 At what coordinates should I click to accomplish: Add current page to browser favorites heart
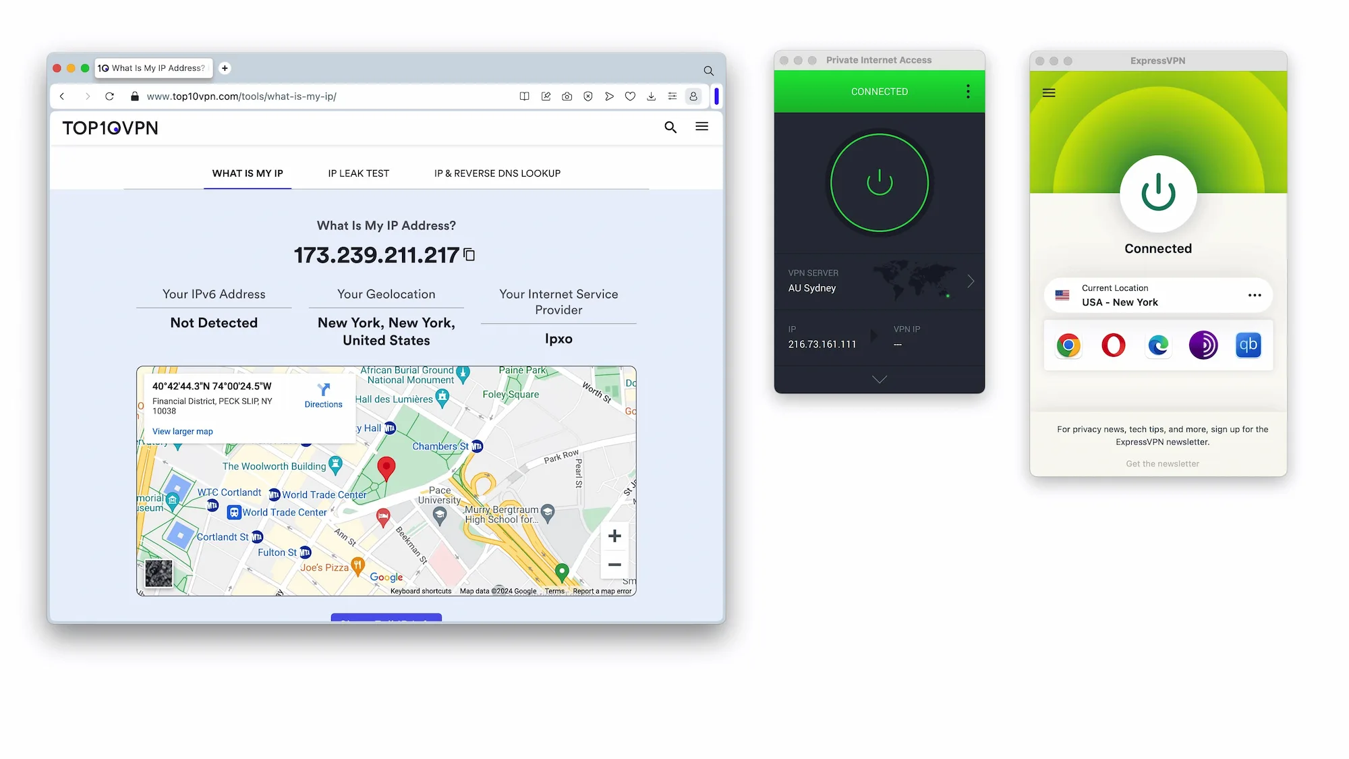click(630, 96)
